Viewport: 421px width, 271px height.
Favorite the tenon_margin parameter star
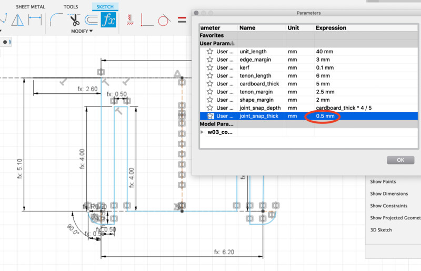pos(210,92)
